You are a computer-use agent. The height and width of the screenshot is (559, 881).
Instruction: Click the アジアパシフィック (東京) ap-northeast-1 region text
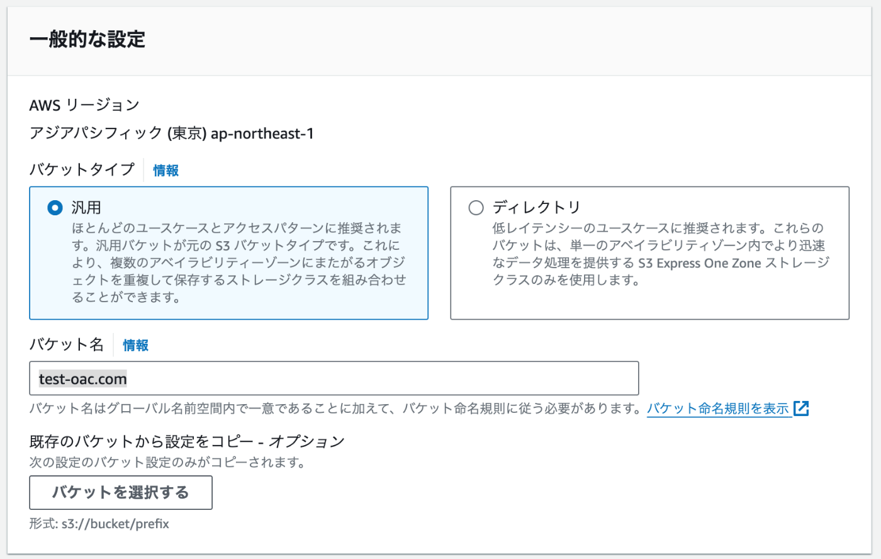pos(171,133)
